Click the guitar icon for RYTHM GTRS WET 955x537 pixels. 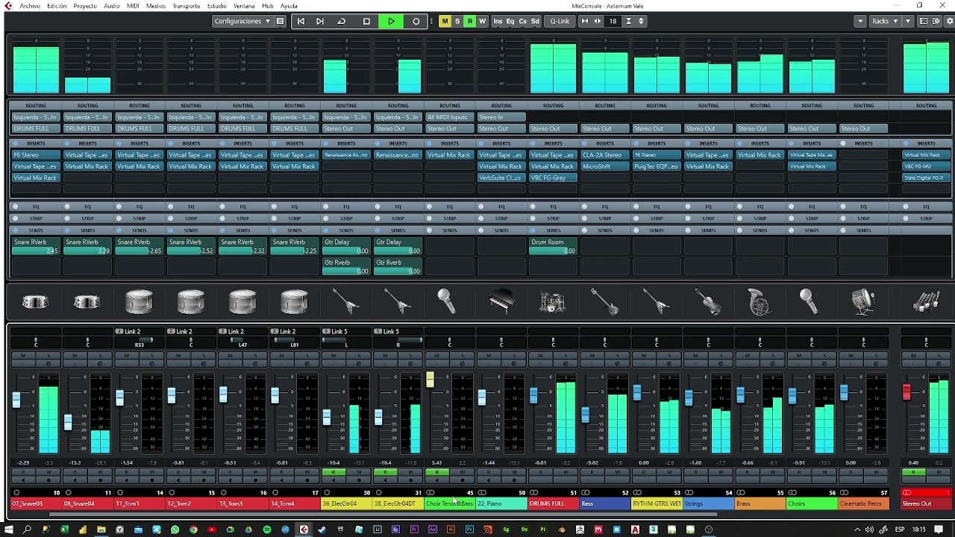pyautogui.click(x=657, y=302)
